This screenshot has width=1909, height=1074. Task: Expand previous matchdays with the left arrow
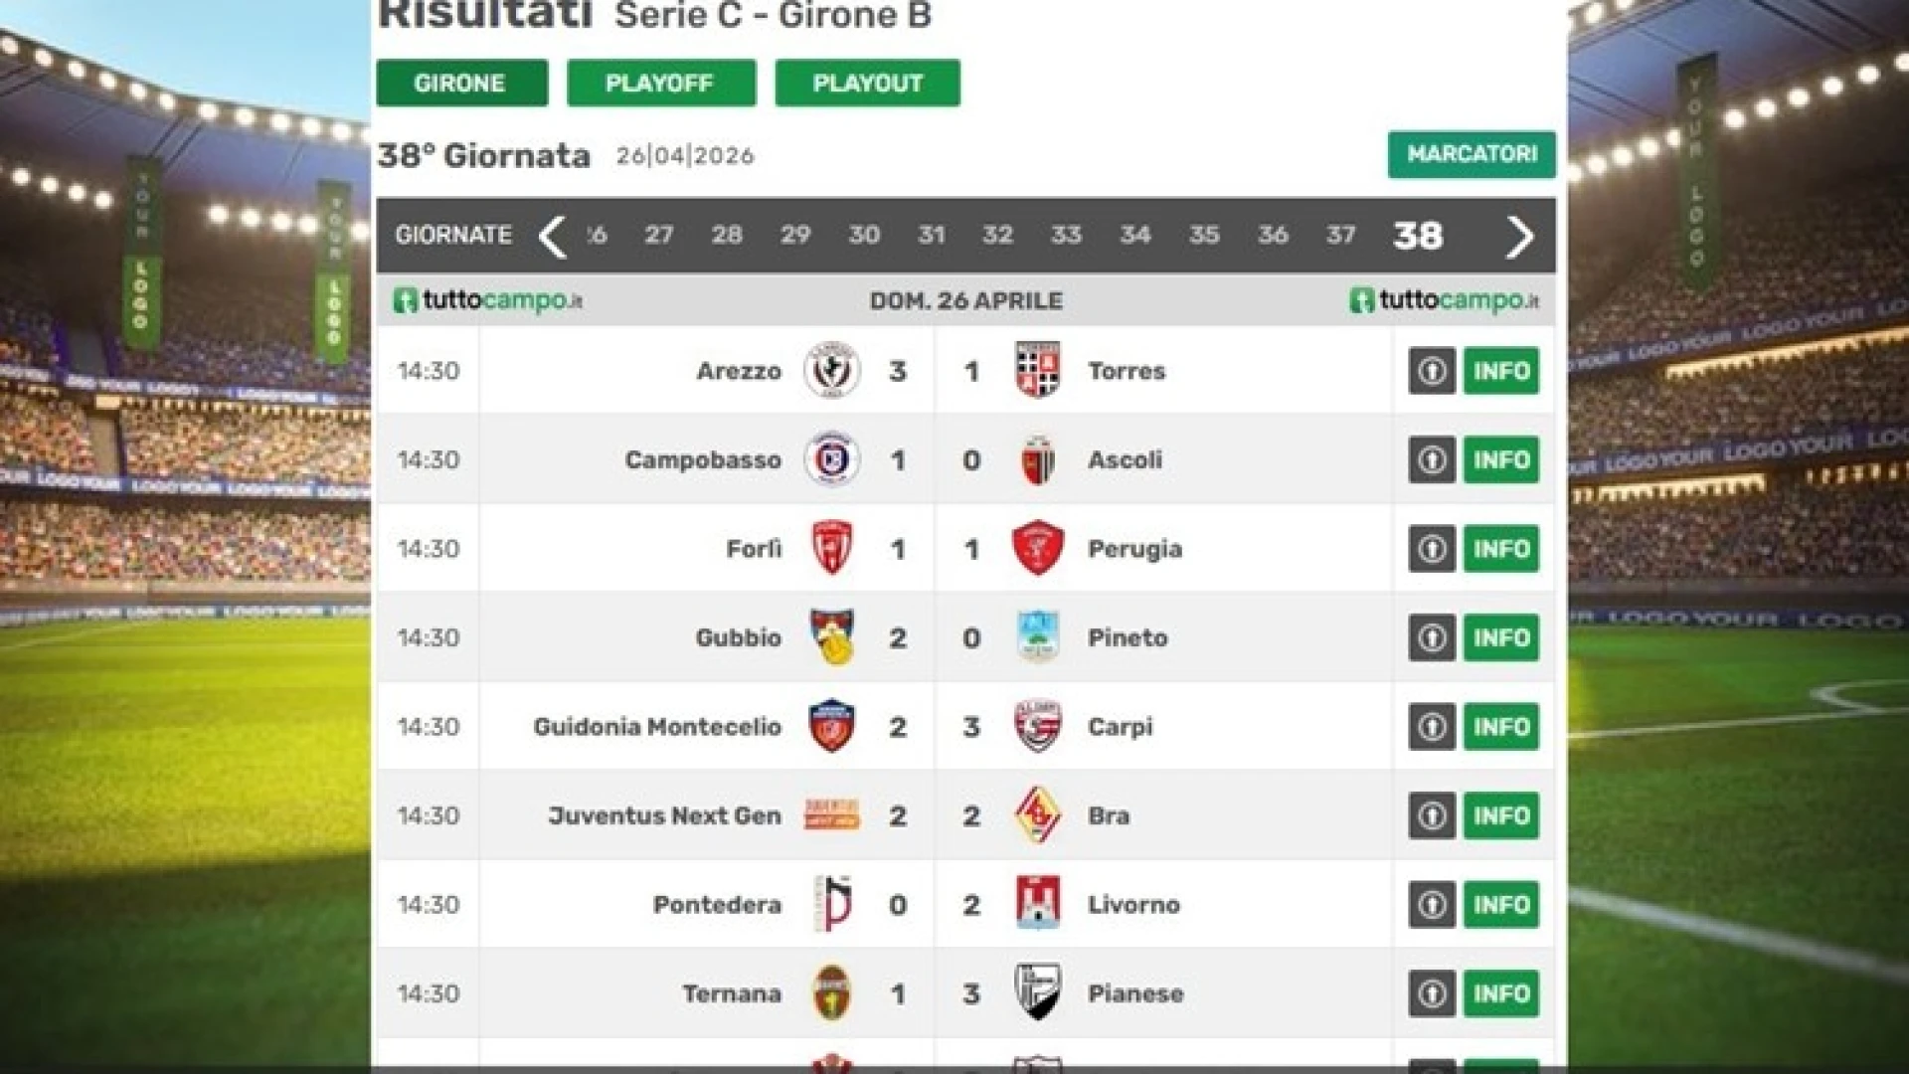553,236
